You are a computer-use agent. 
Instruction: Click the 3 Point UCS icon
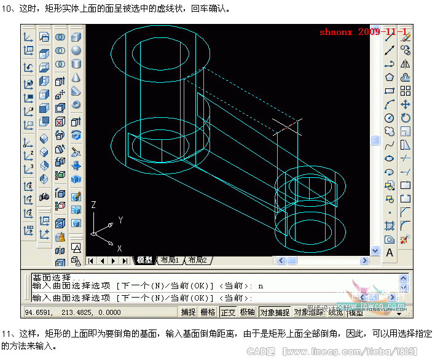coord(28,169)
